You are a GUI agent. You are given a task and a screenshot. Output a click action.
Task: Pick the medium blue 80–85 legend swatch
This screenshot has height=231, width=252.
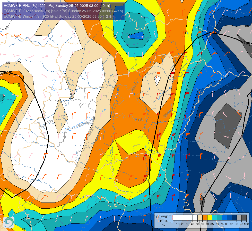pyautogui.click(x=229, y=218)
